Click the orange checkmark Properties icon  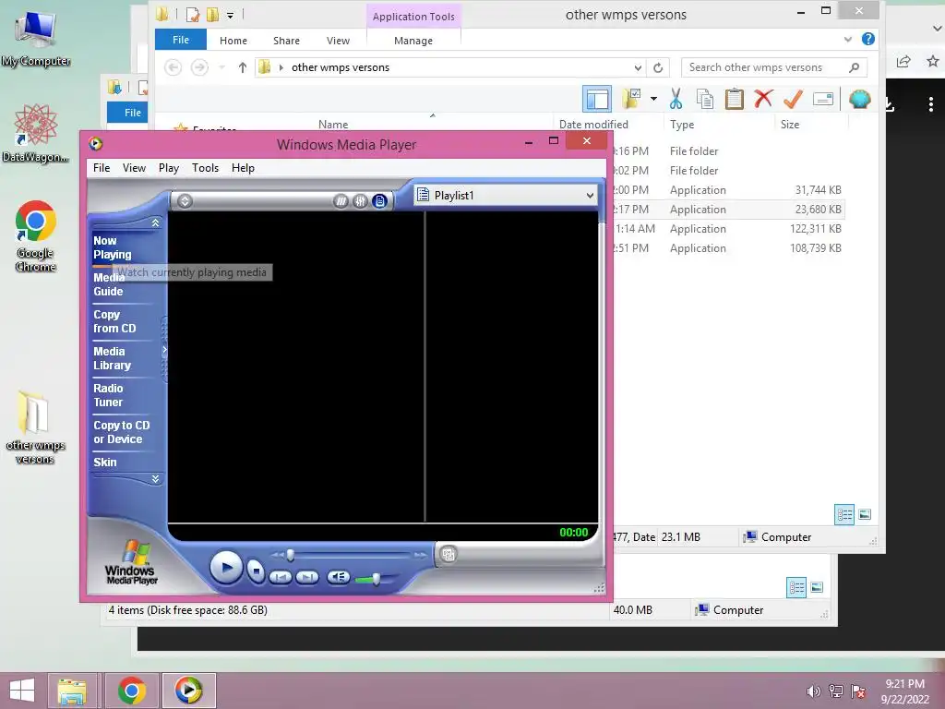pos(793,98)
